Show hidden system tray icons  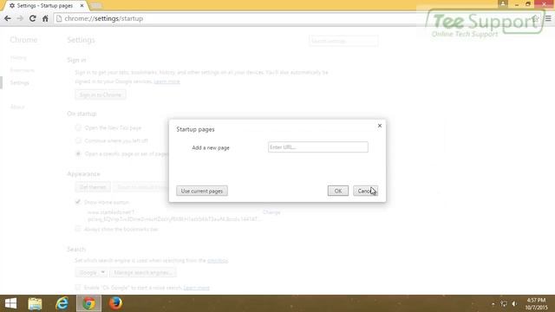(493, 304)
